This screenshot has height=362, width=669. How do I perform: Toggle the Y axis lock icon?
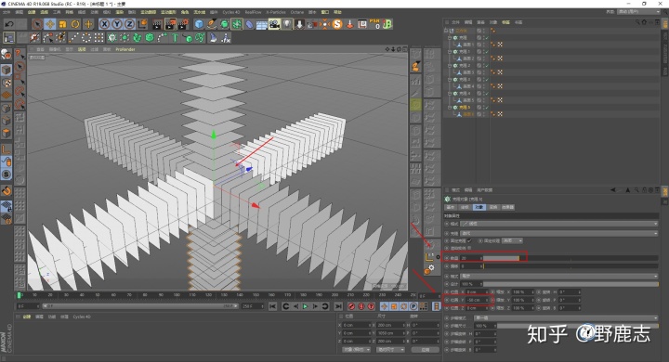(x=116, y=24)
